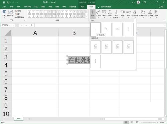The image size is (167, 124).
Task: Collapse the ribbon with the chevron
Action: coord(165,21)
